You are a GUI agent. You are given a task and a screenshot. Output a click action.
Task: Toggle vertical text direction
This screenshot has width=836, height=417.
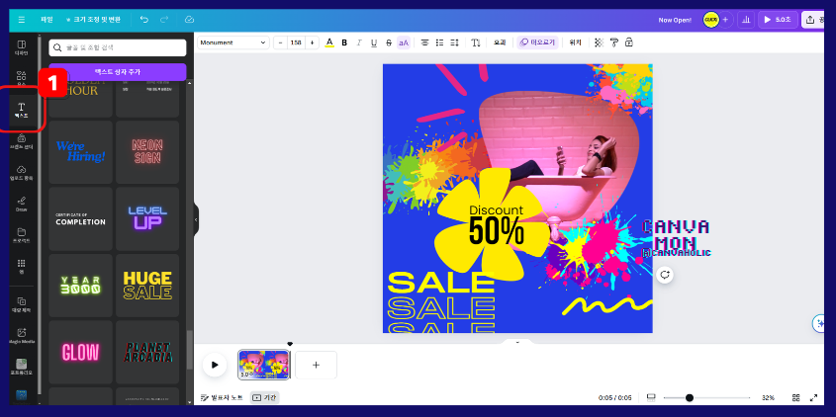tap(476, 42)
